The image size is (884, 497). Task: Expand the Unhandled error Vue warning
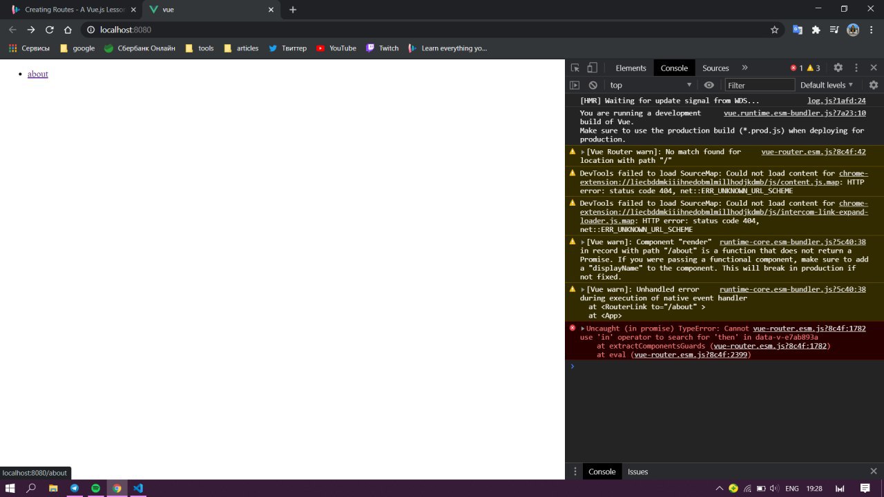583,290
